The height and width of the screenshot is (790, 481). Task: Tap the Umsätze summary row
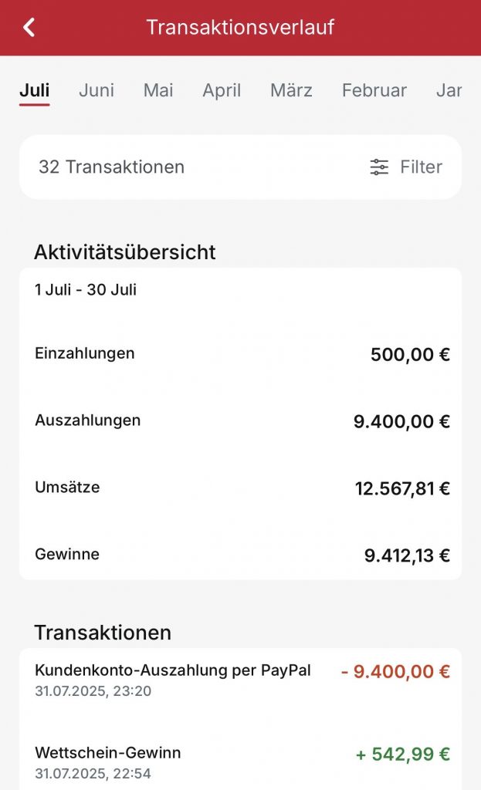point(240,488)
